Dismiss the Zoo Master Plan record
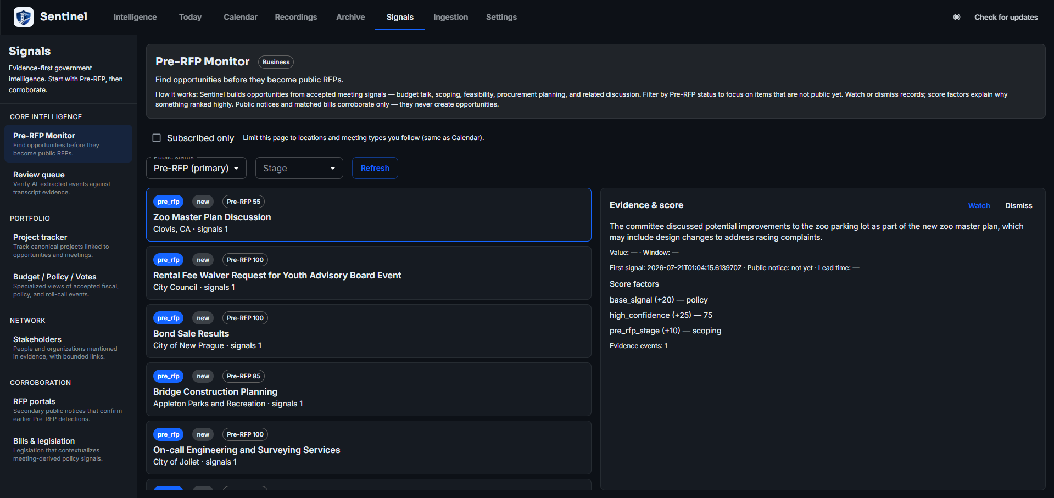The width and height of the screenshot is (1054, 498). click(x=1019, y=205)
